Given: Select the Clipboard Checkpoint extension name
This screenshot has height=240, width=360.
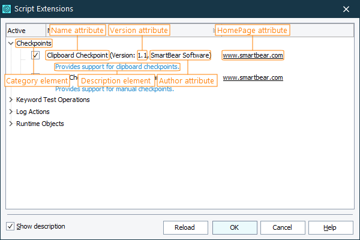Looking at the screenshot, I should [x=77, y=55].
